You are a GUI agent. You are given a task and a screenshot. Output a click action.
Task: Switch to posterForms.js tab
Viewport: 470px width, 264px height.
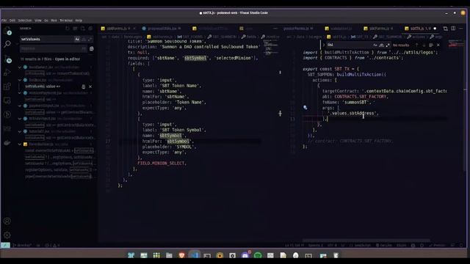pyautogui.click(x=298, y=29)
